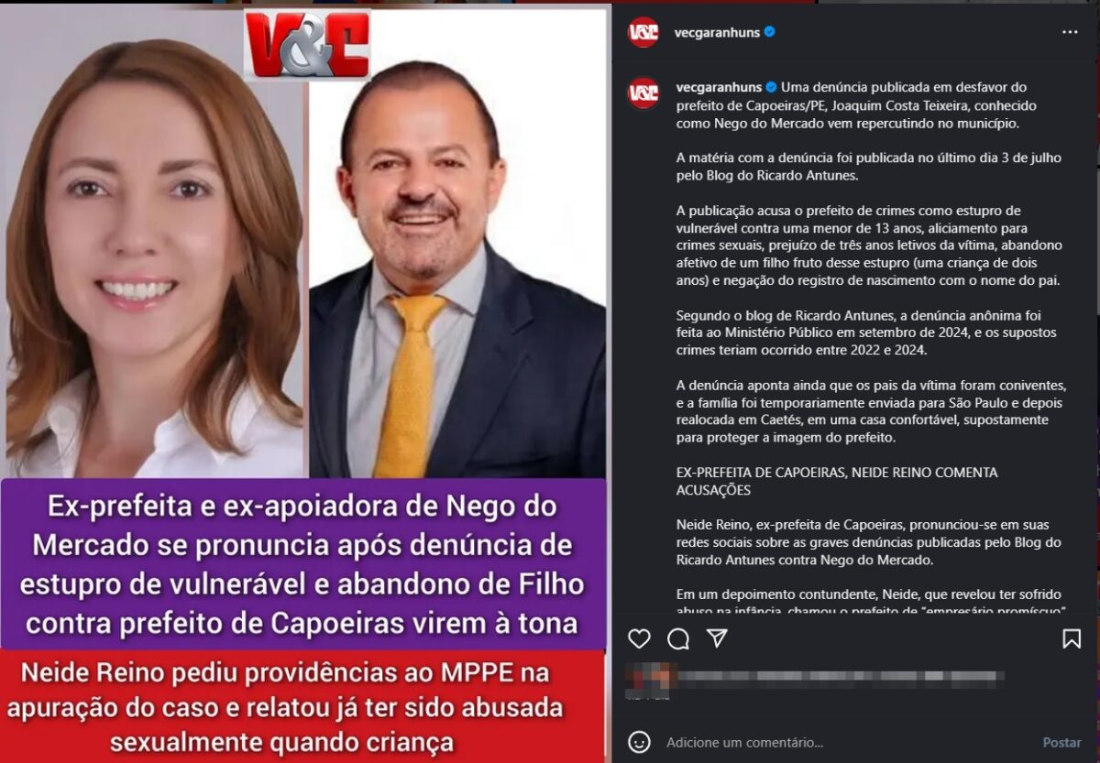Click the purple headline banner on the image
Image resolution: width=1100 pixels, height=763 pixels.
tap(303, 564)
